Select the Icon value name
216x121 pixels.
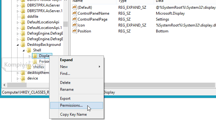(81, 25)
